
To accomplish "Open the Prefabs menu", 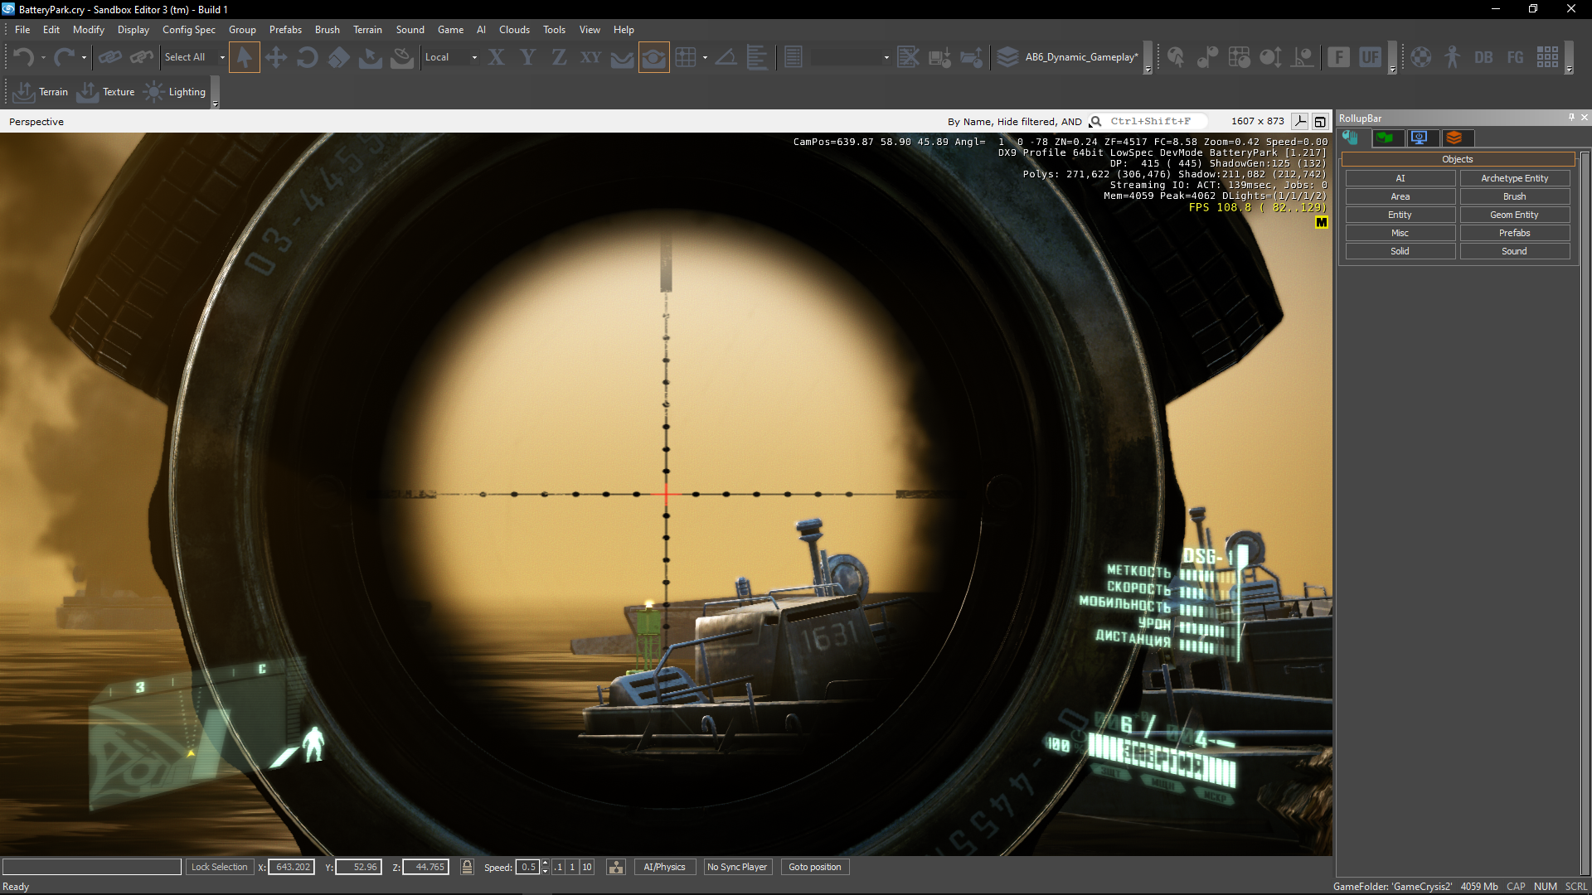I will click(285, 30).
